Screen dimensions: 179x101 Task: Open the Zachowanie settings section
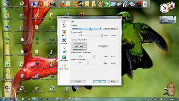[64, 58]
